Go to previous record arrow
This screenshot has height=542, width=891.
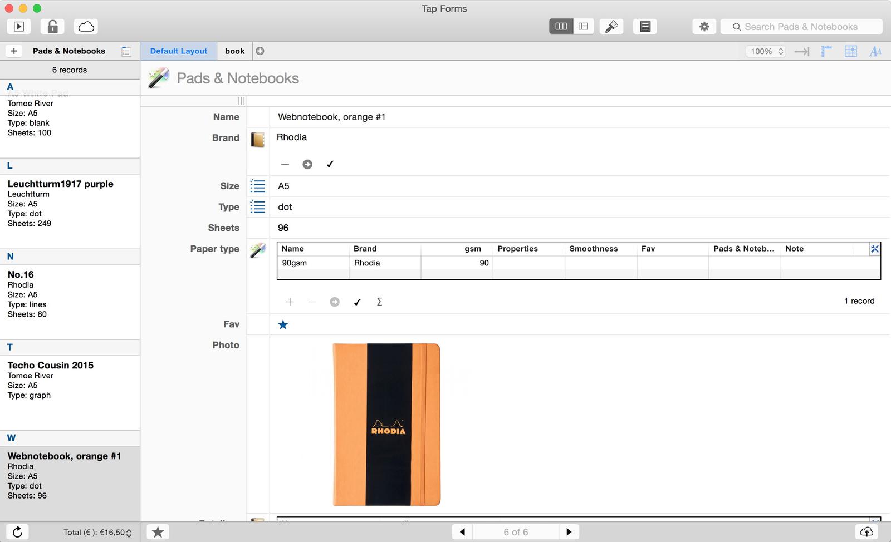pos(462,532)
